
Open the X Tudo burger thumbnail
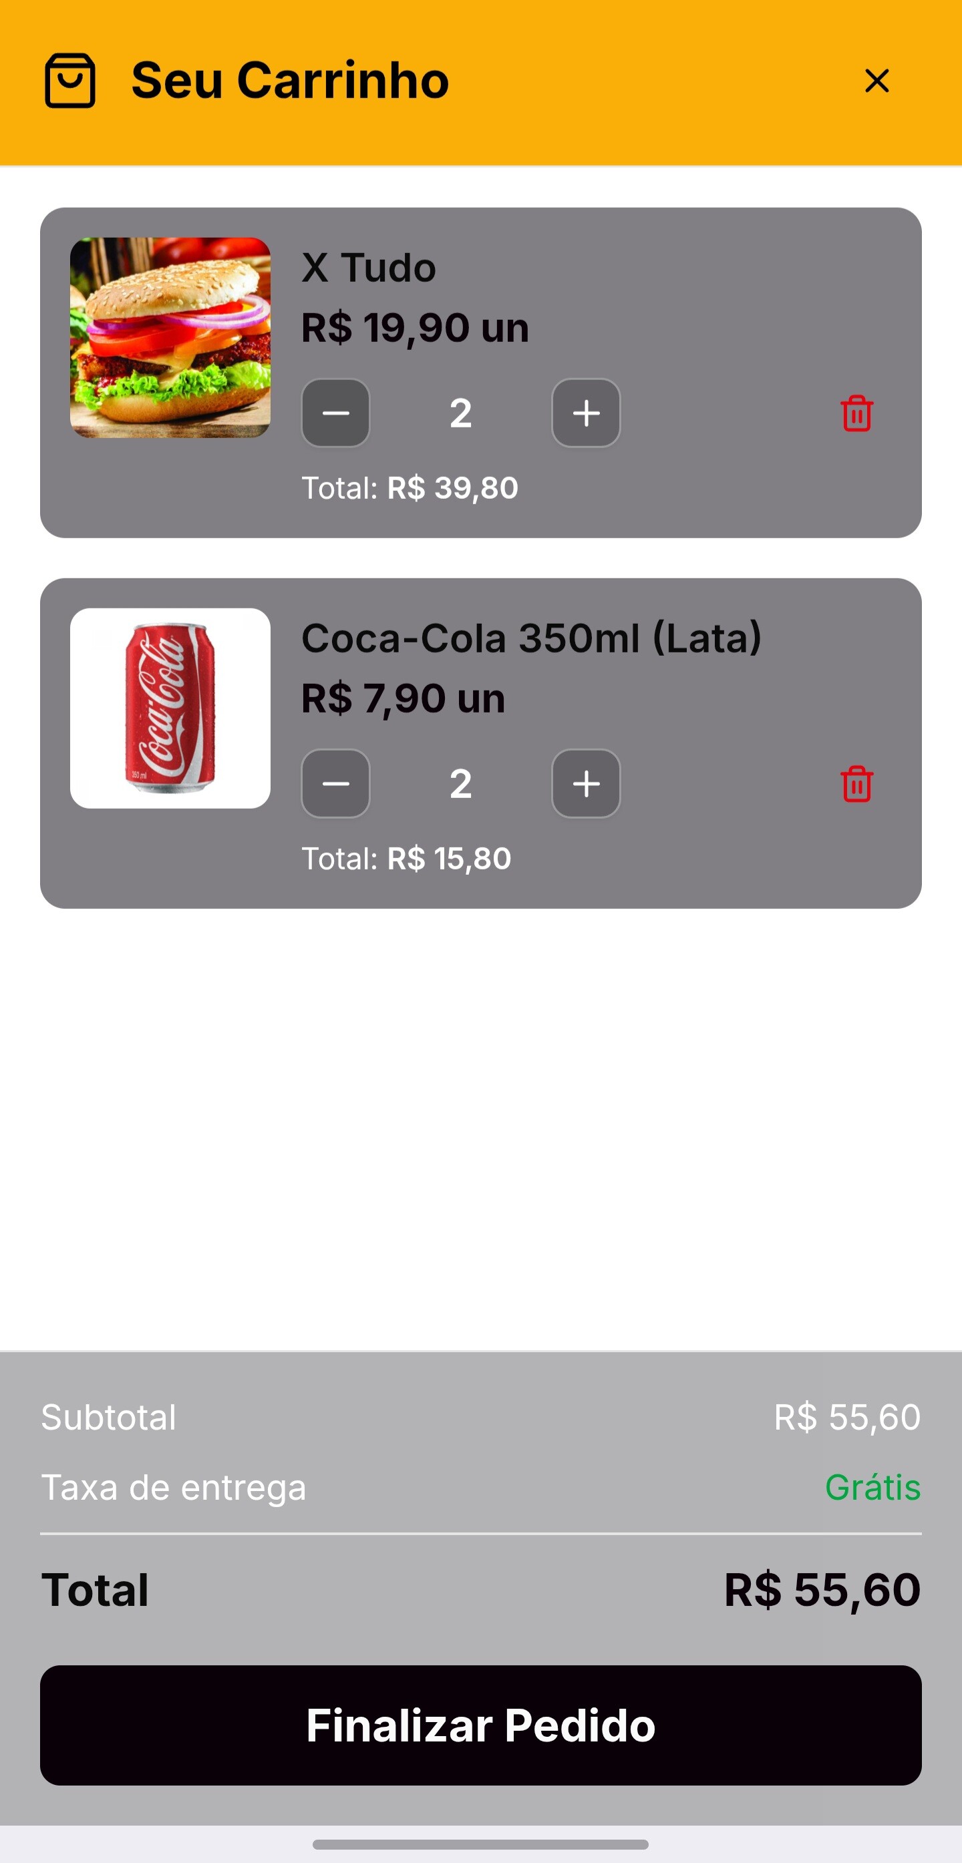(170, 338)
